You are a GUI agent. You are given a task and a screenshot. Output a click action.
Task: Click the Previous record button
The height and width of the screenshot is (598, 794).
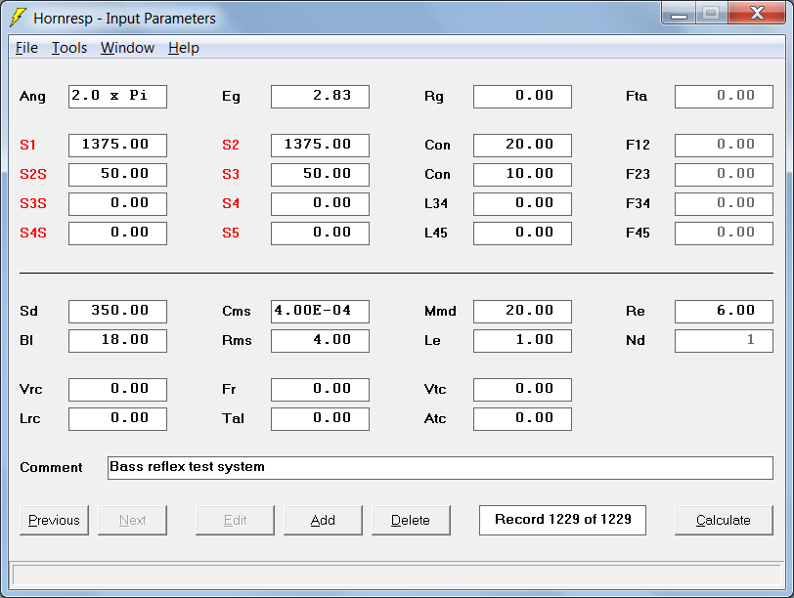point(54,520)
